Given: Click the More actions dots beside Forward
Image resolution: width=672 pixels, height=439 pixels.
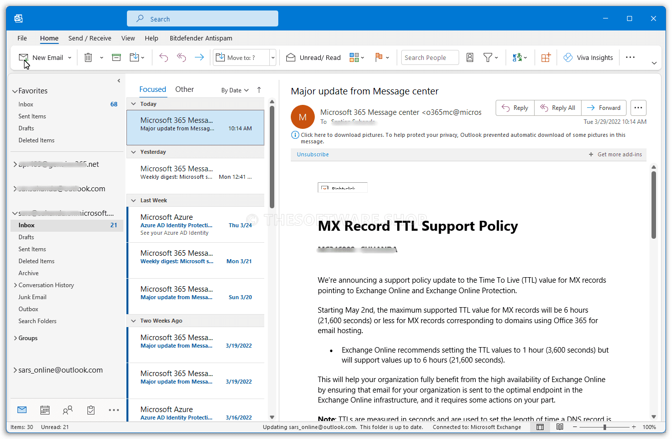Looking at the screenshot, I should pyautogui.click(x=639, y=107).
